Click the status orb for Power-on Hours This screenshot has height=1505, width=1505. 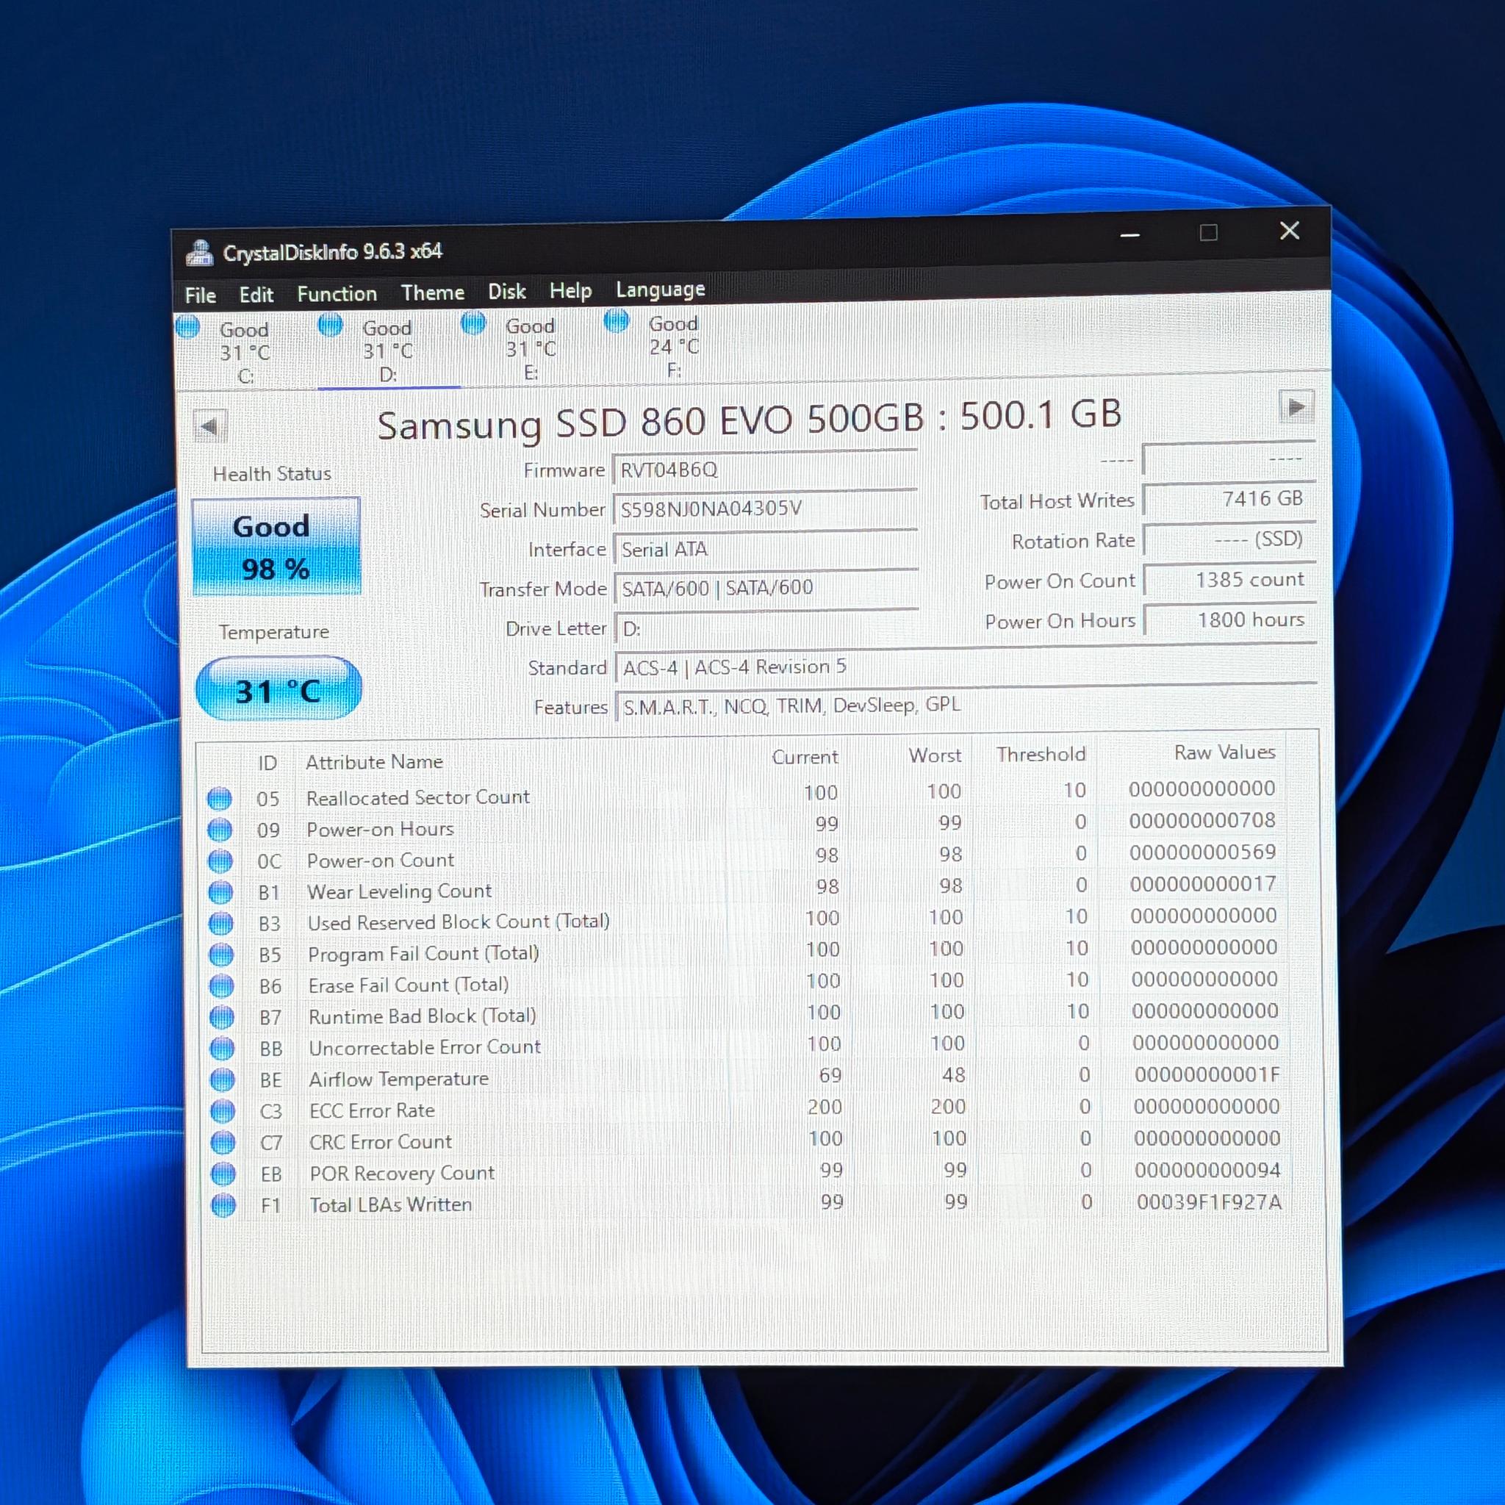click(220, 830)
